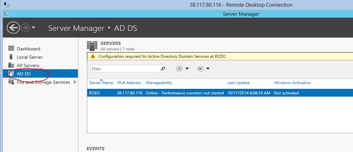This screenshot has width=353, height=152.
Task: Click the forward navigation arrow
Action: click(x=25, y=28)
